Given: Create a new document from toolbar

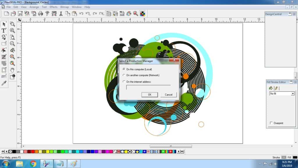Looking at the screenshot, I should tap(6, 14).
